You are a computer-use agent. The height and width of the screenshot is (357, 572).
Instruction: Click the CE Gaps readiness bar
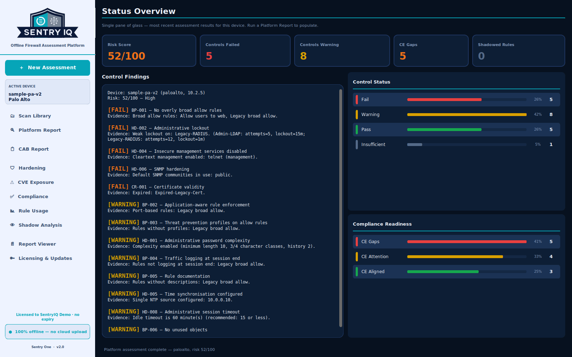click(x=467, y=242)
